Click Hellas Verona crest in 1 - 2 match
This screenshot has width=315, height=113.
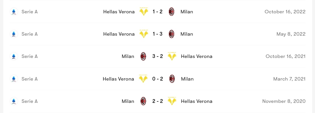pos(144,12)
